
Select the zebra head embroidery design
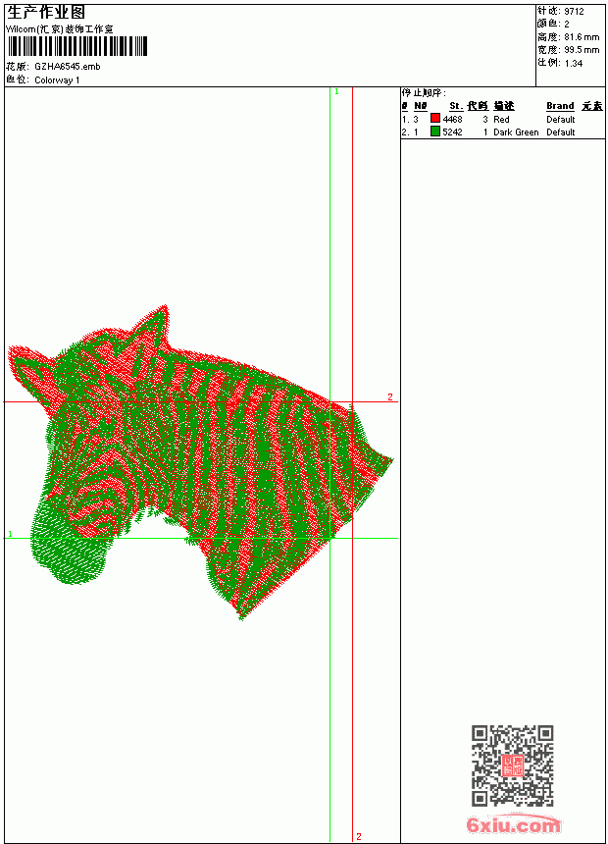coord(200,463)
